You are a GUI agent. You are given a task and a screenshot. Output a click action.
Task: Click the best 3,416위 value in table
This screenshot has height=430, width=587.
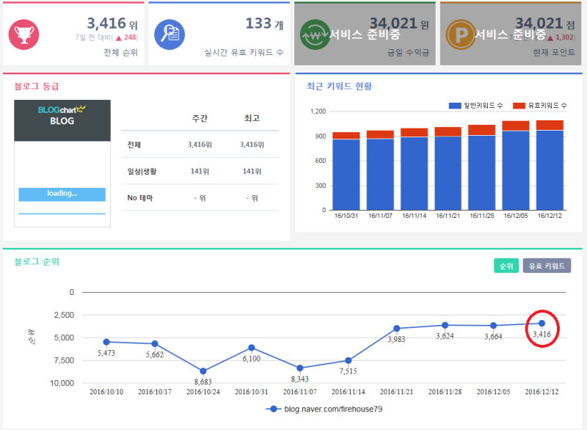(252, 145)
